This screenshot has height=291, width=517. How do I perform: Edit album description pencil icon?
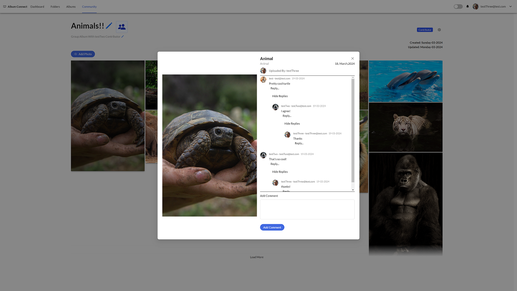pos(122,37)
